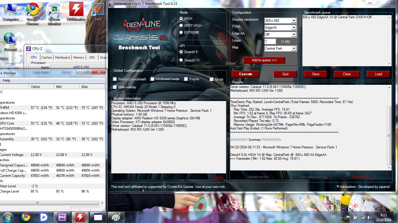Load a benchmark queue
398x223 pixels.
[x=378, y=74]
